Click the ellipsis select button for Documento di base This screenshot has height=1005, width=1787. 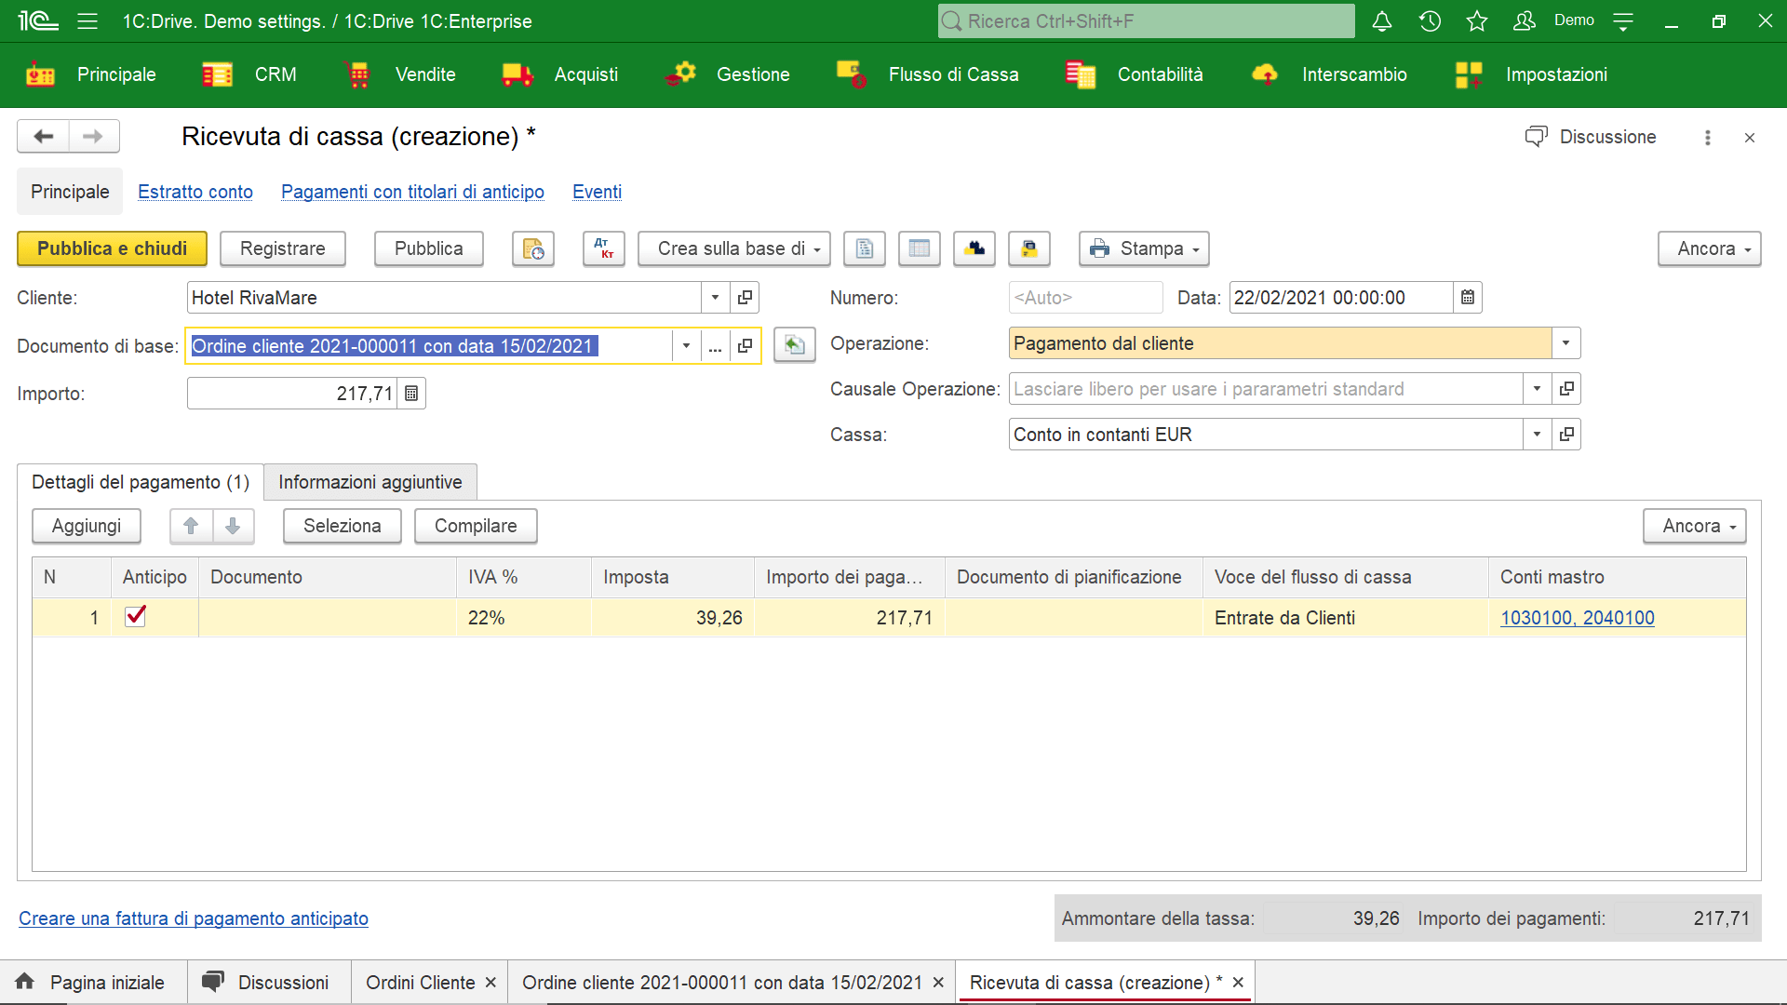pyautogui.click(x=715, y=346)
